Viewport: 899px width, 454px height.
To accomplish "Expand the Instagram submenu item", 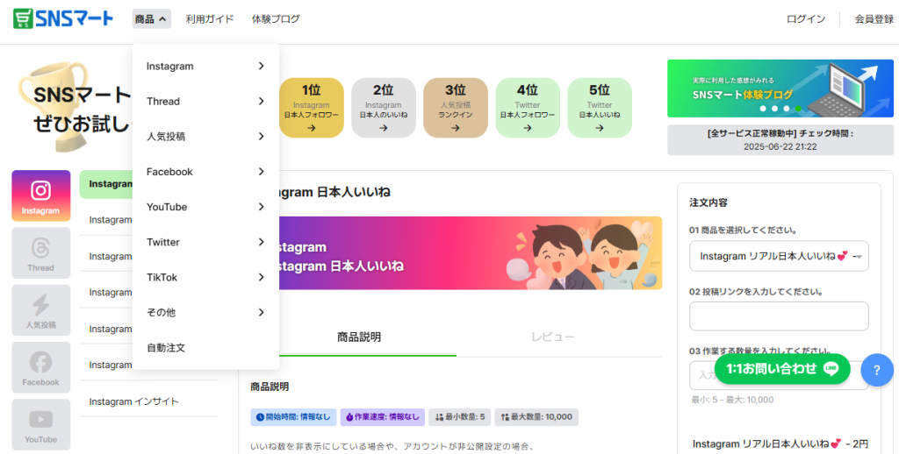I will coord(205,67).
